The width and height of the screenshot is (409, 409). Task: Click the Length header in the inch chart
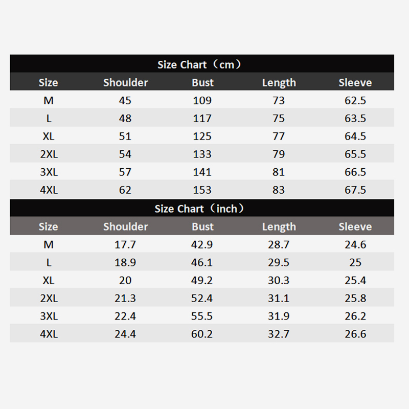coord(279,226)
